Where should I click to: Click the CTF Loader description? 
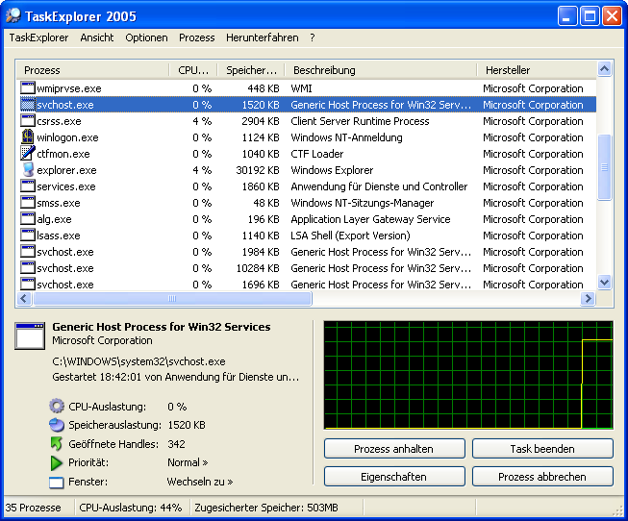317,154
